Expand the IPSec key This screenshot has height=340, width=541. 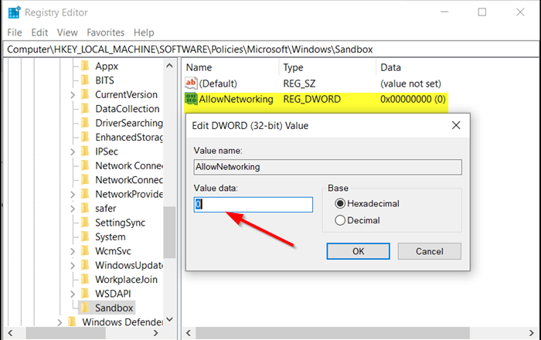(x=73, y=151)
